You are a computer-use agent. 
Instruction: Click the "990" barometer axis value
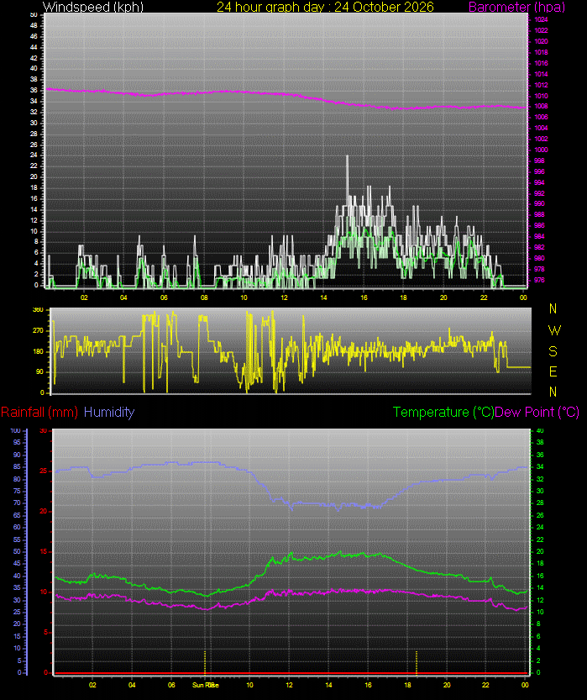(539, 203)
